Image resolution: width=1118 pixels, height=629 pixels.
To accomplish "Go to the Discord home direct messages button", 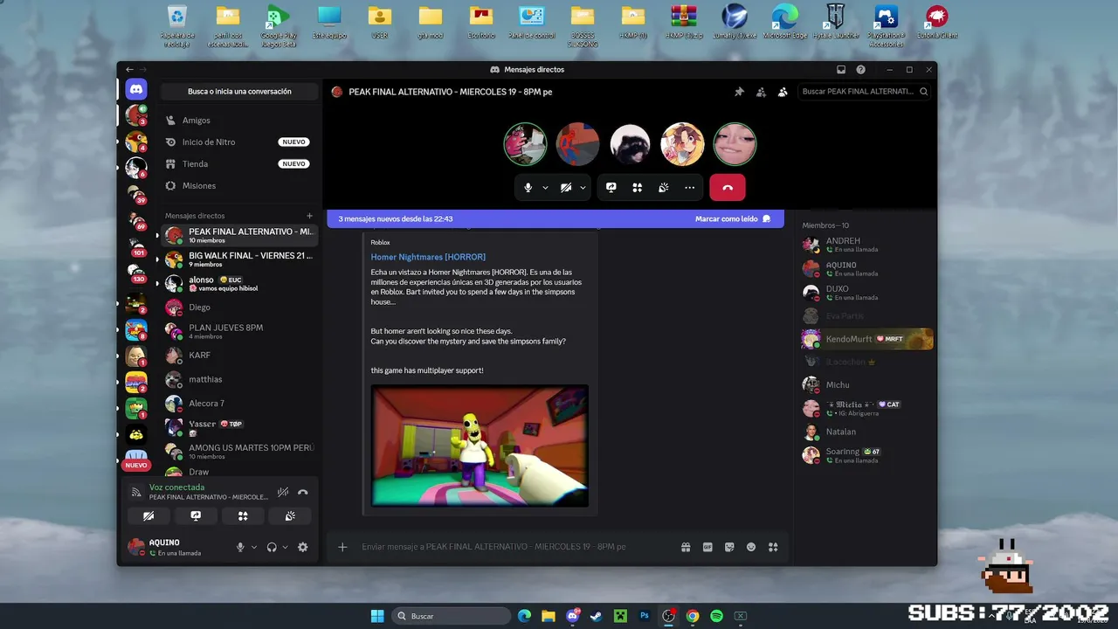I will pyautogui.click(x=136, y=89).
